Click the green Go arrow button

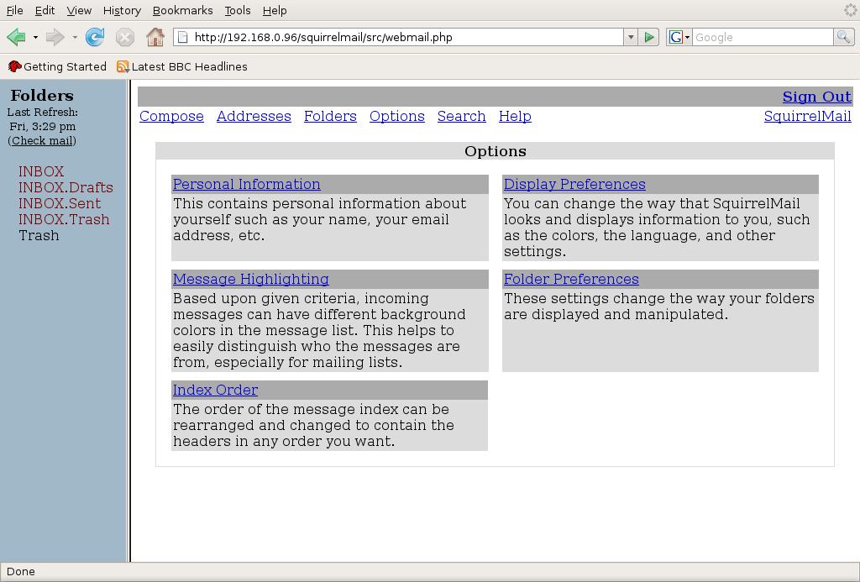coord(648,37)
